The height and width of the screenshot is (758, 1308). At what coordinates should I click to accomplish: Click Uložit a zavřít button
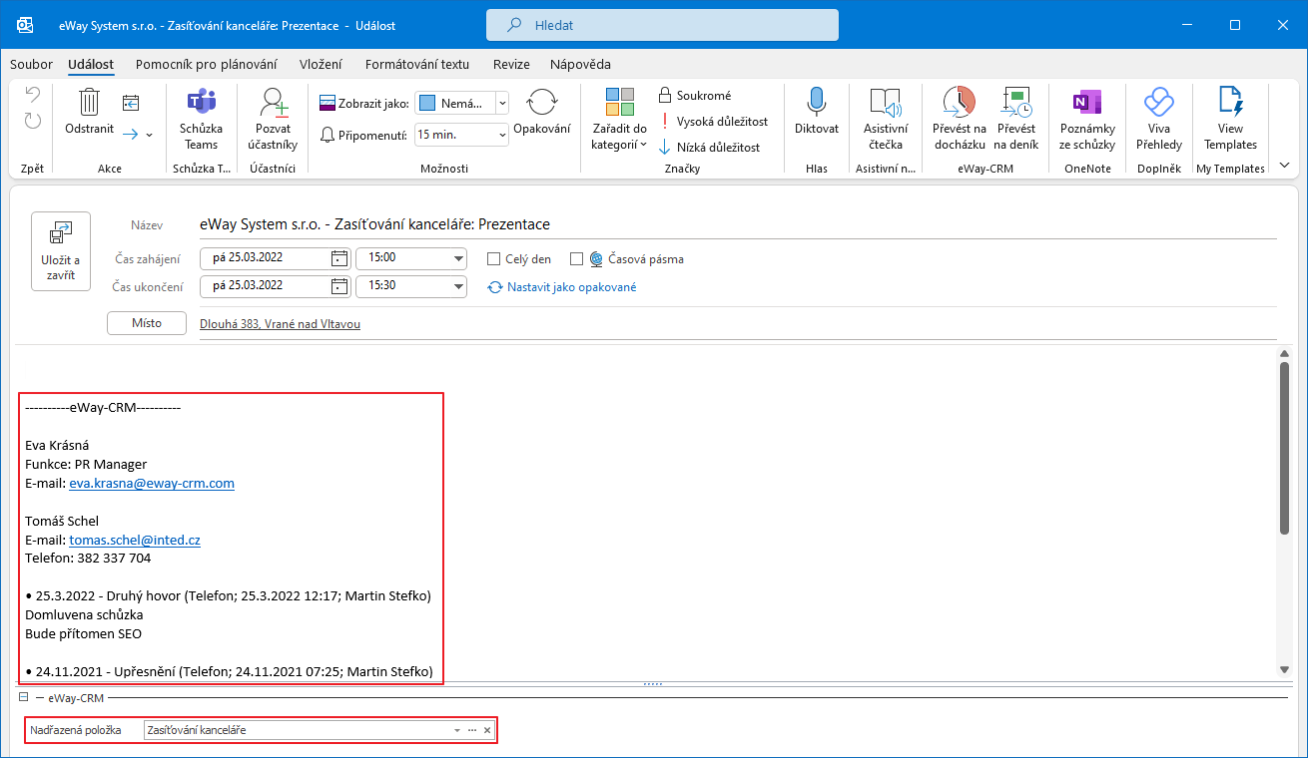(x=61, y=251)
